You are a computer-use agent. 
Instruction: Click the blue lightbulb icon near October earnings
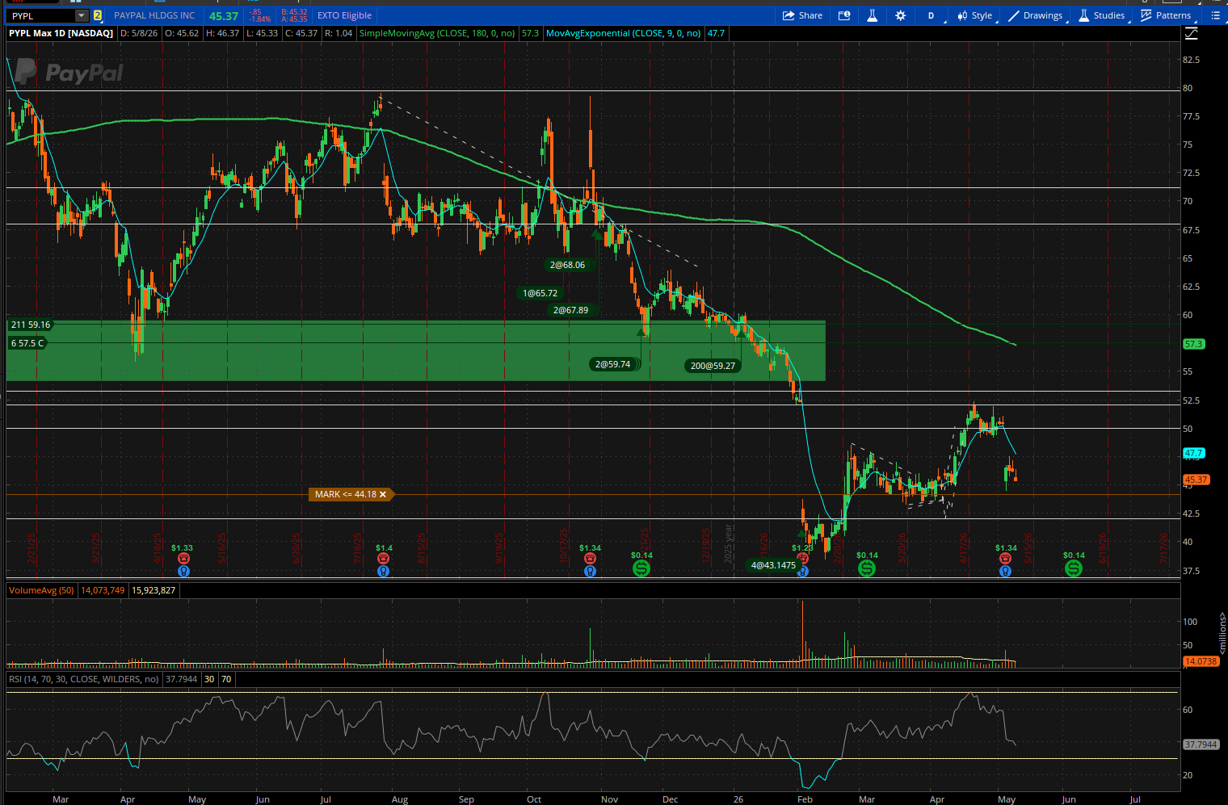pos(591,571)
